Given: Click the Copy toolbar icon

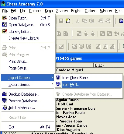Looking at the screenshot, I should coord(84,21).
